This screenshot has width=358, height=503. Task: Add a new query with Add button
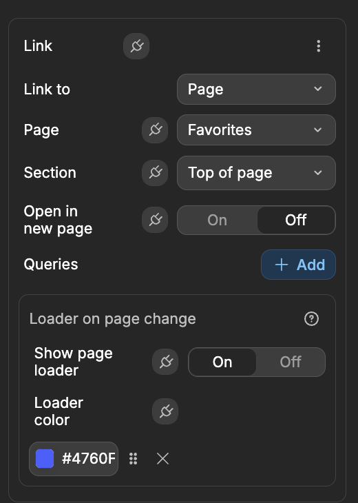298,265
